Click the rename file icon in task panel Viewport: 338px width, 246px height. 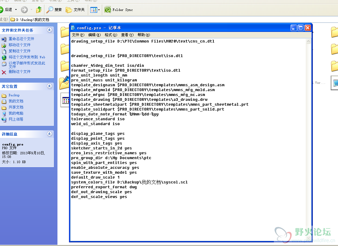(4, 39)
